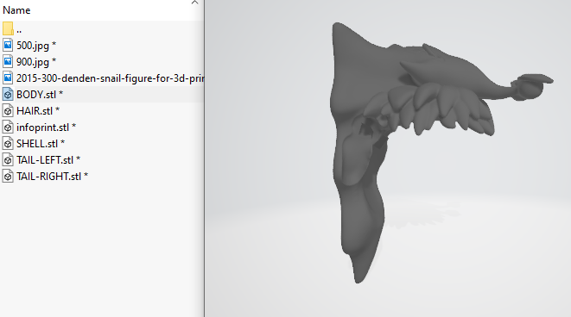The image size is (571, 317).
Task: Click the 2015-300-denden-snail image icon
Action: click(8, 78)
